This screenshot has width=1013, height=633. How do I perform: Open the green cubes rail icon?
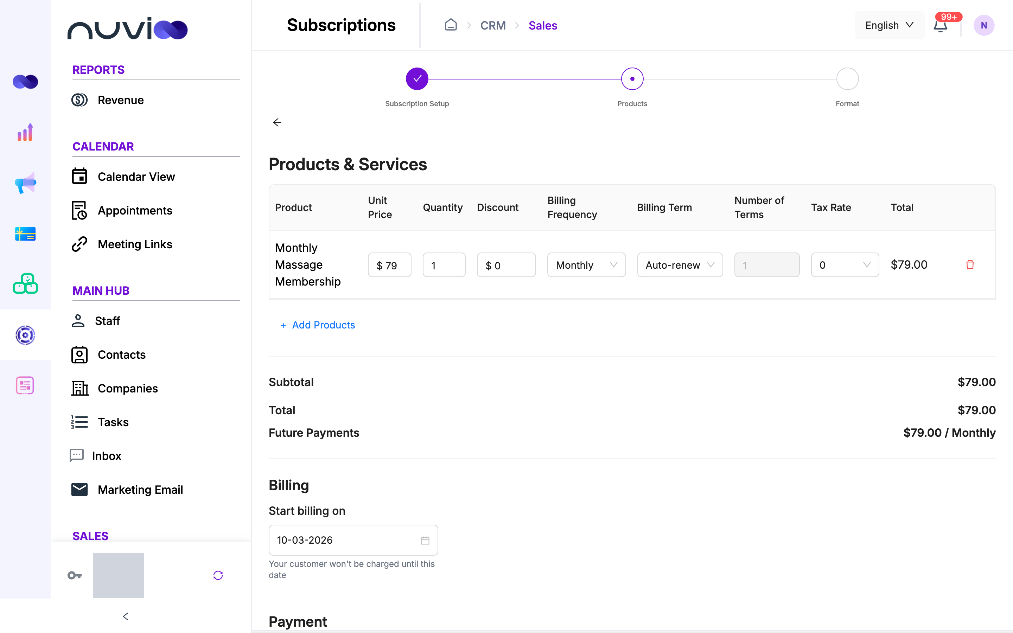25,284
